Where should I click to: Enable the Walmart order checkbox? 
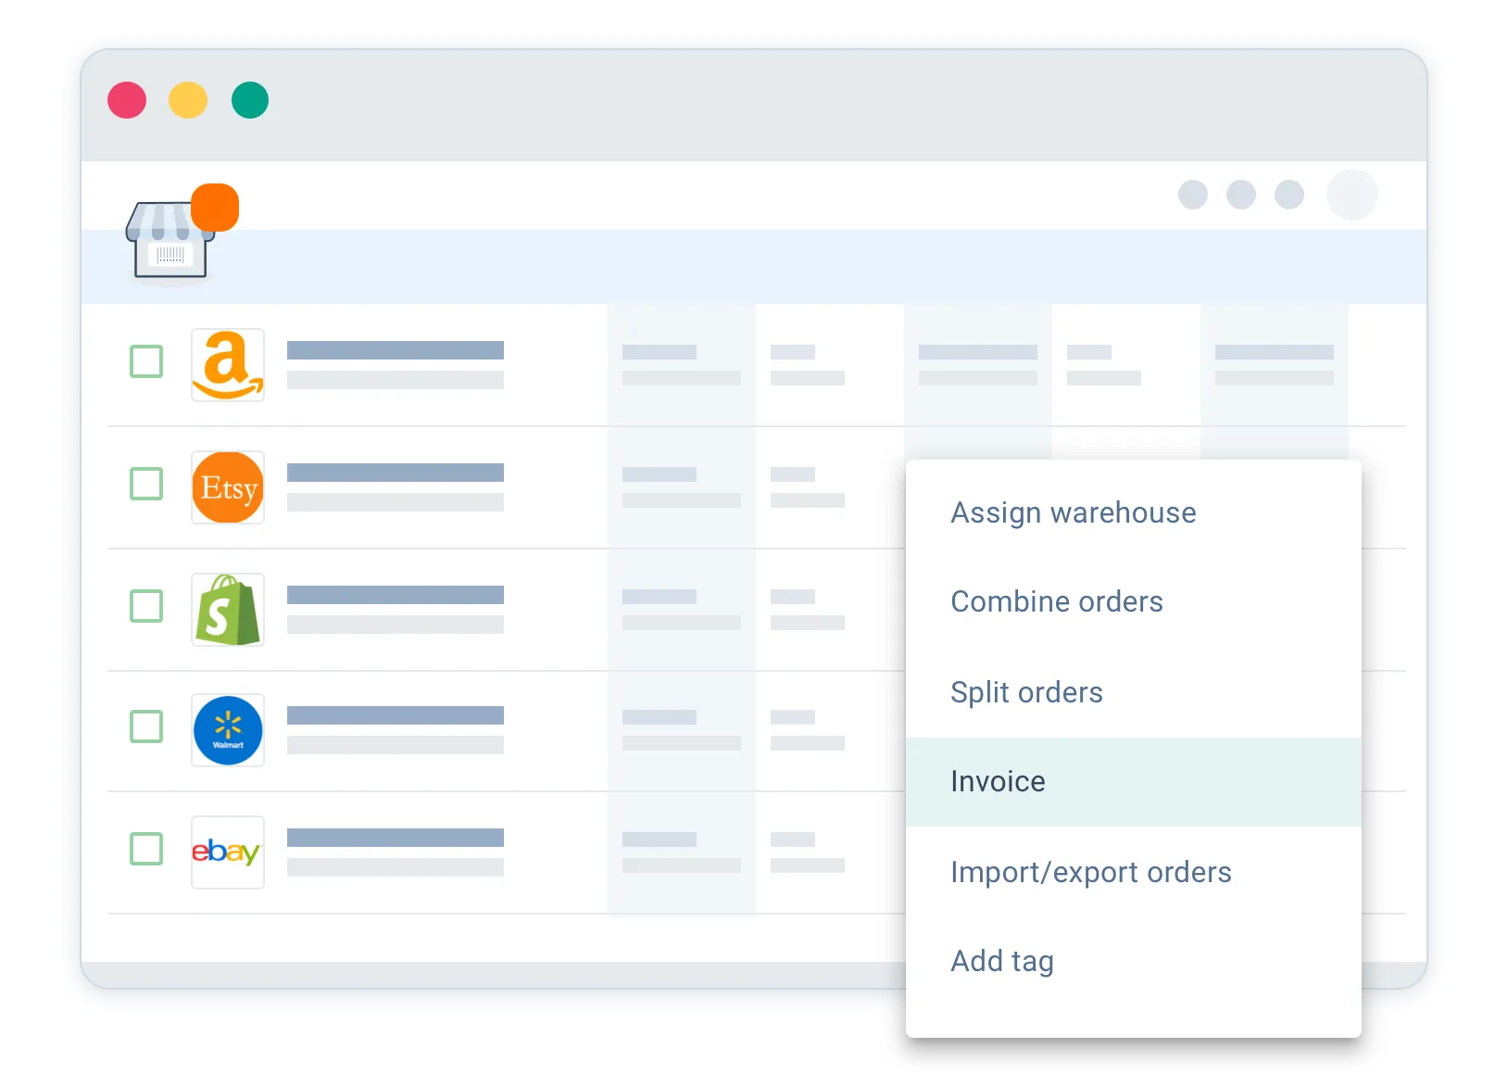(146, 726)
